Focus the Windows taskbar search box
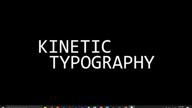This screenshot has height=108, width=192. pos(24,107)
